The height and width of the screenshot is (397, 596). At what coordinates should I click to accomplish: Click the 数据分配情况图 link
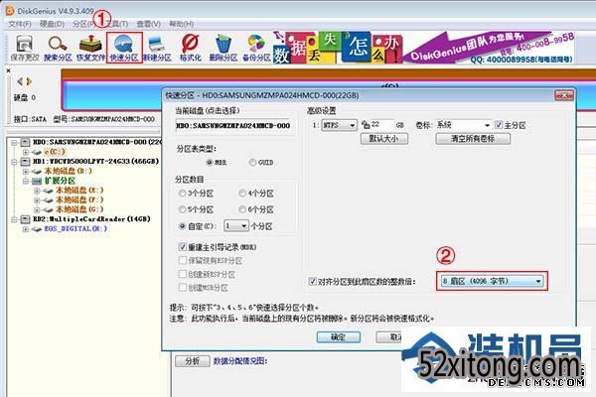coord(240,361)
